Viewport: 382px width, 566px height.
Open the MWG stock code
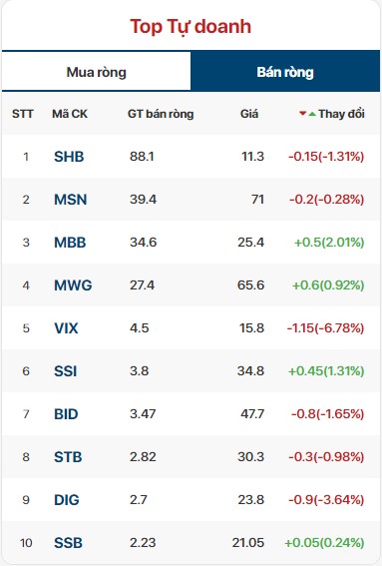(73, 285)
